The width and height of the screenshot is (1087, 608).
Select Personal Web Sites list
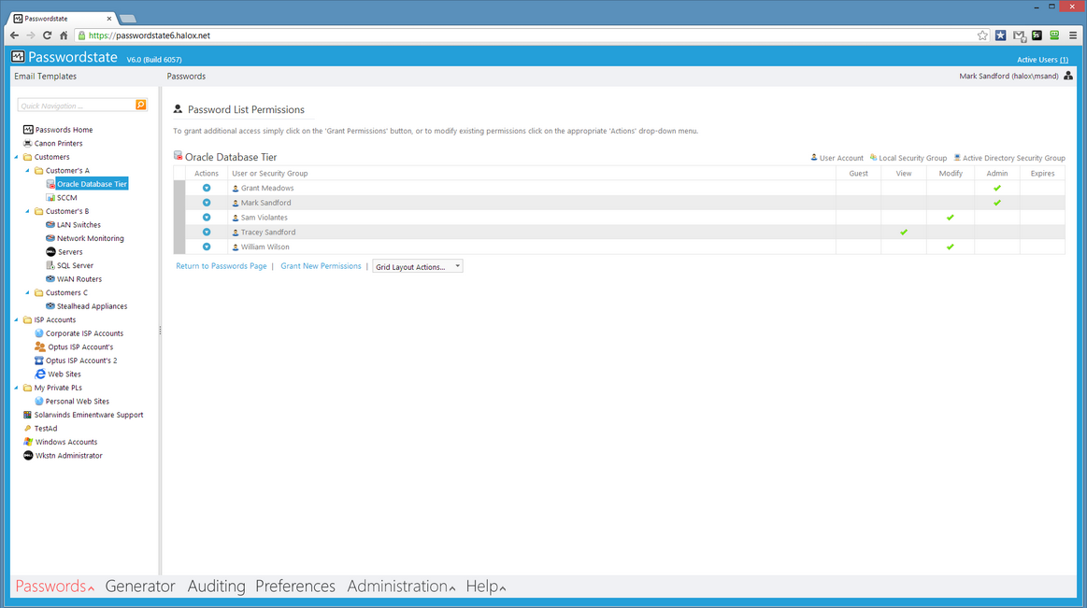[77, 401]
